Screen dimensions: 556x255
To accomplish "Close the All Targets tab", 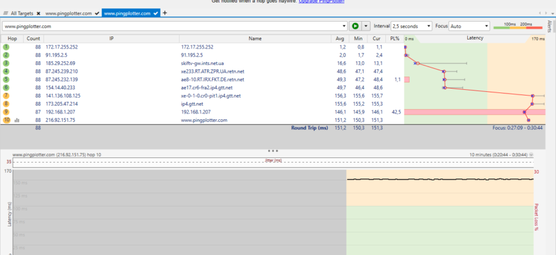I will pos(38,13).
